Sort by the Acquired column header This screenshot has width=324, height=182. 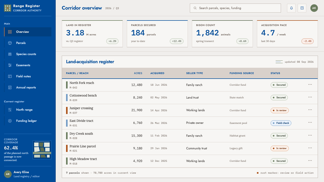[x=157, y=73]
